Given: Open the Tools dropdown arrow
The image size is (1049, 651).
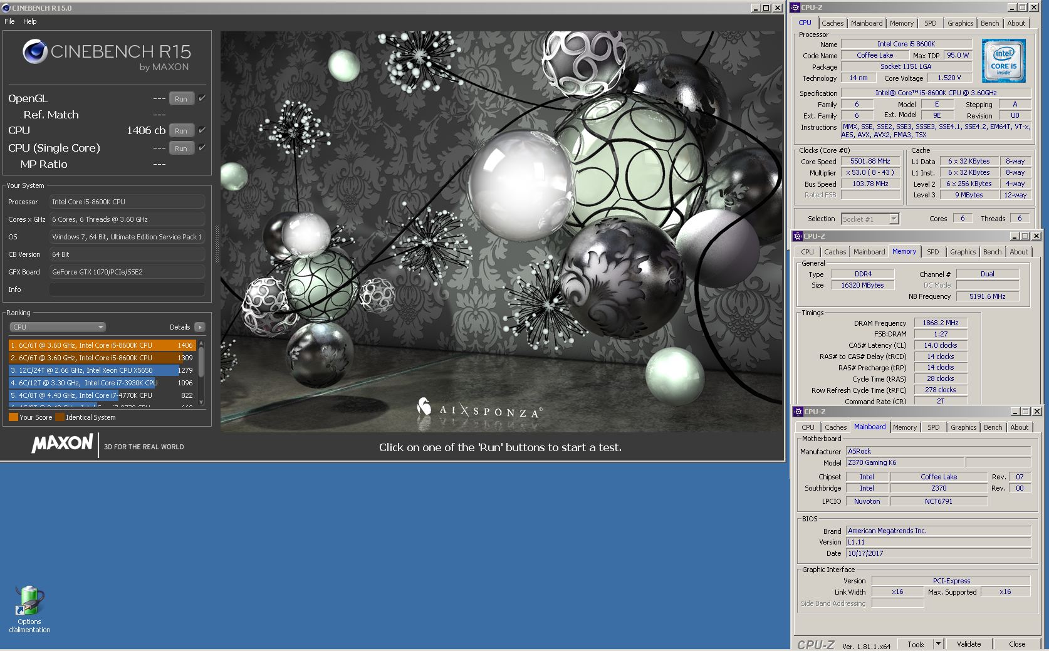Looking at the screenshot, I should coord(938,644).
